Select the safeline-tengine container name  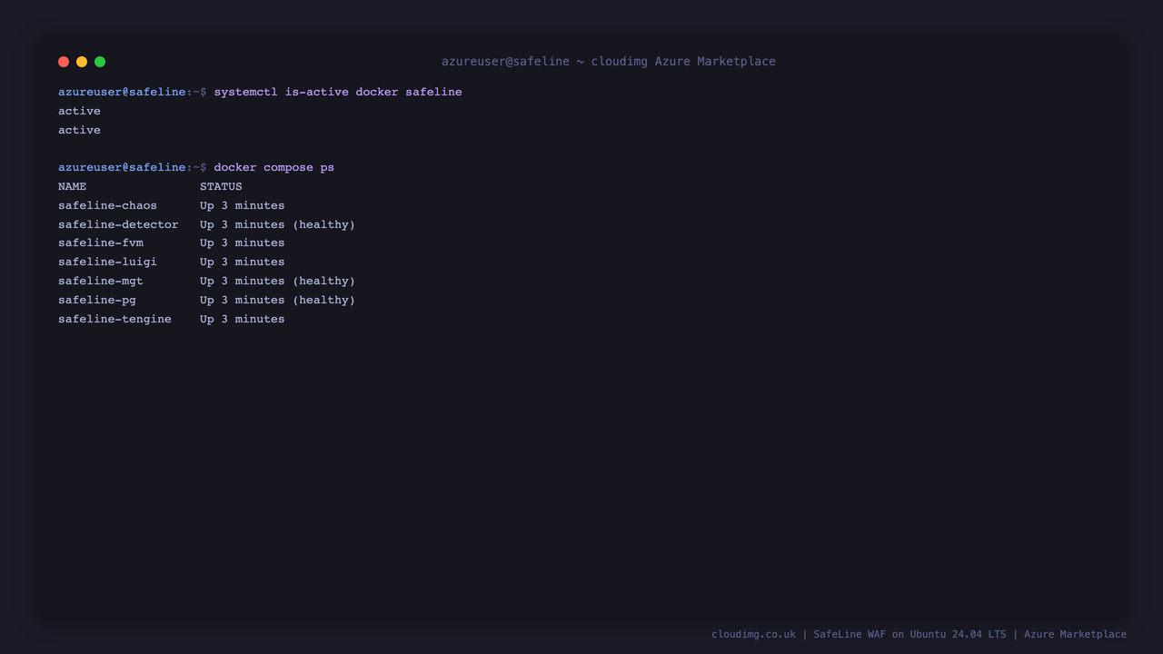(x=114, y=319)
